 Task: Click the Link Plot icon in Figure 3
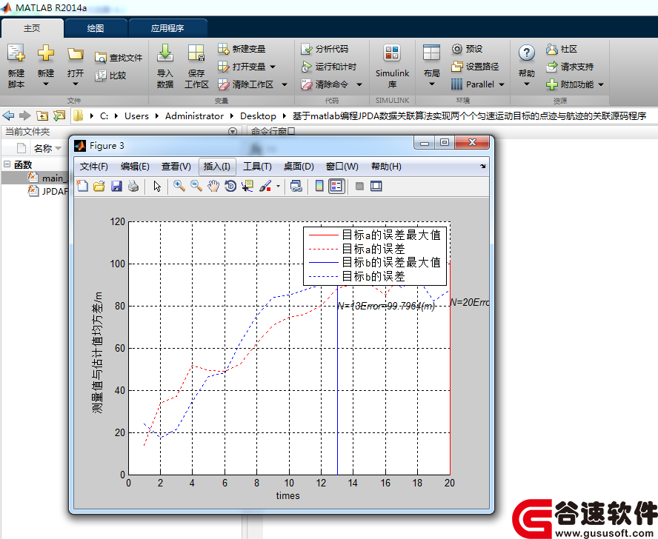[296, 186]
